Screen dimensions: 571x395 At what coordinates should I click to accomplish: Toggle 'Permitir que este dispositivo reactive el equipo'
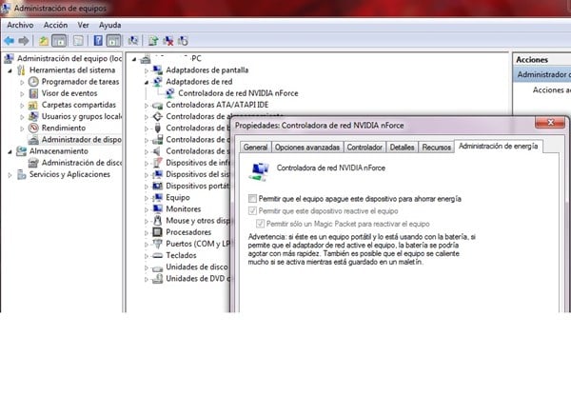coord(252,210)
